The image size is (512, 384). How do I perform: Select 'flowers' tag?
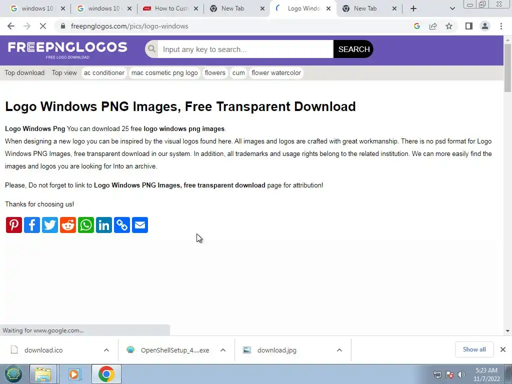pyautogui.click(x=215, y=73)
